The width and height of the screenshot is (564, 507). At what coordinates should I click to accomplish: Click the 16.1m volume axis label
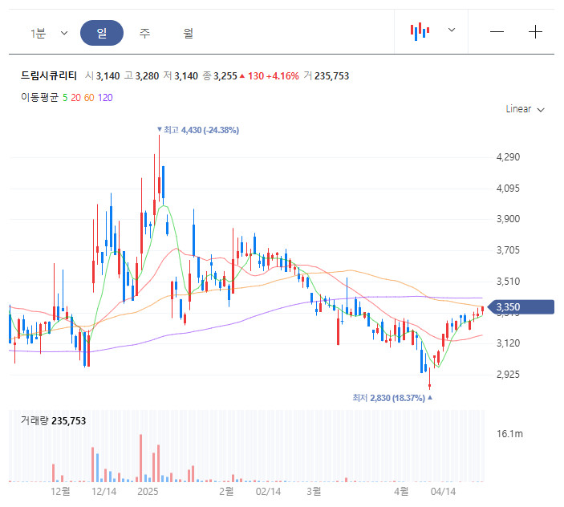point(509,434)
